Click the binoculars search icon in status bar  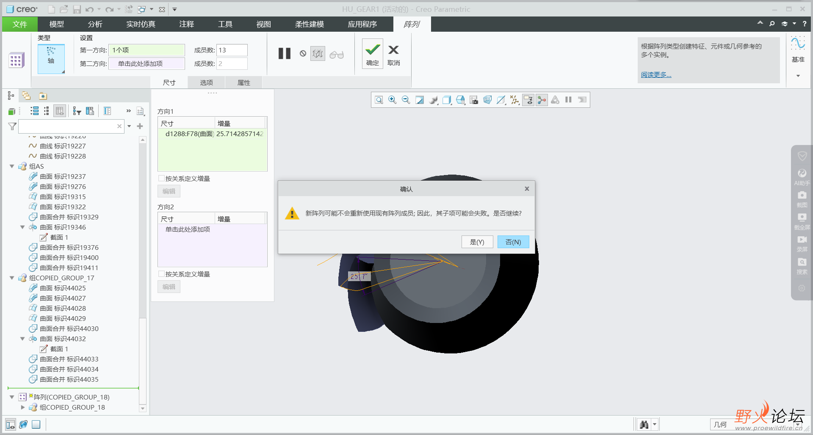point(644,424)
